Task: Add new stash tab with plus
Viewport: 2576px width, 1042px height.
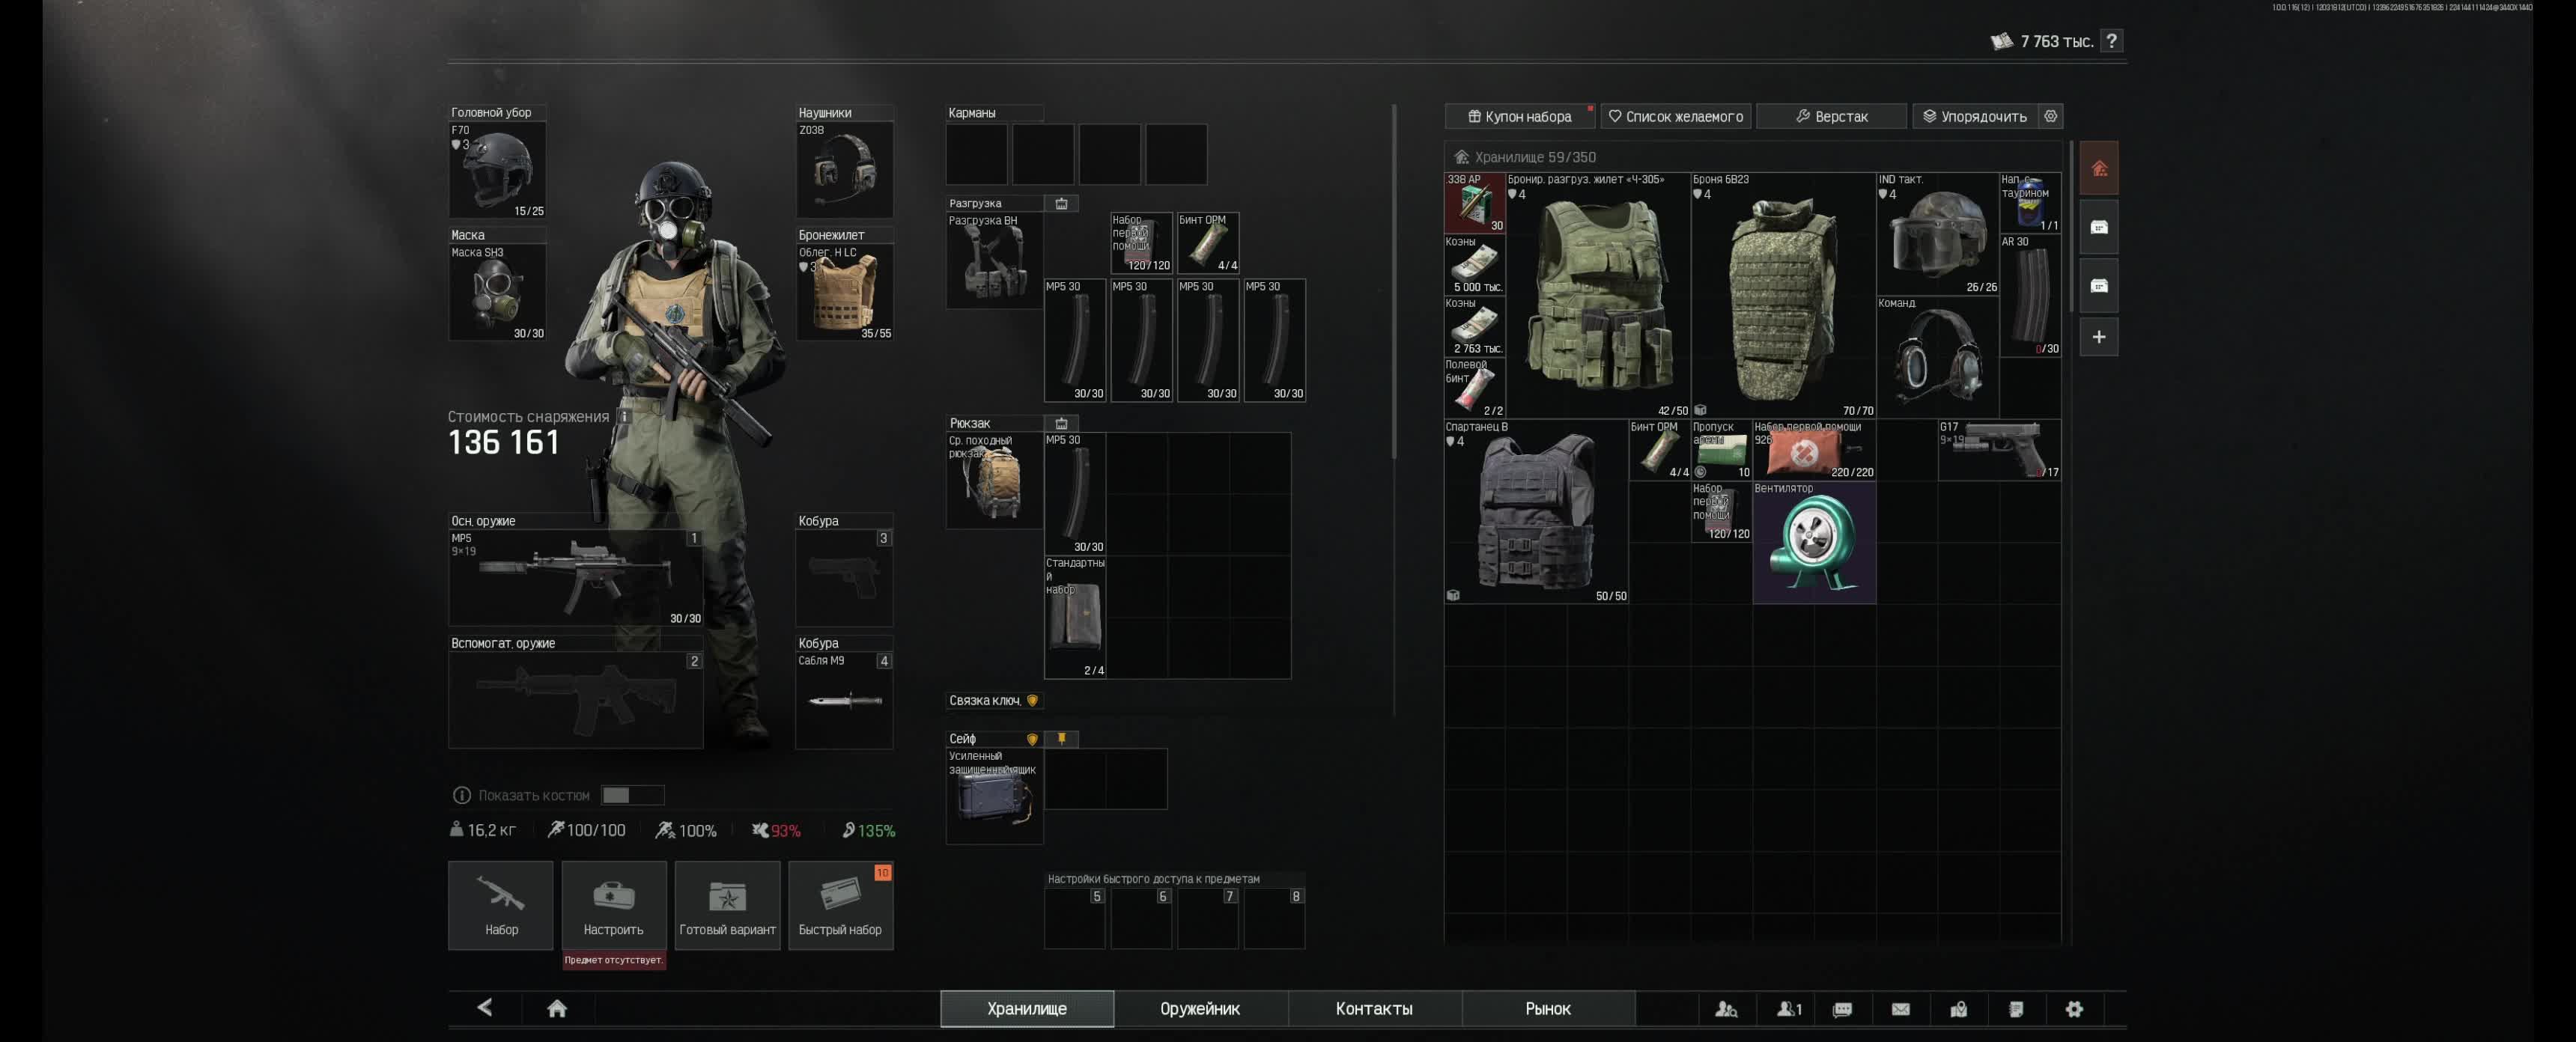Action: [x=2099, y=337]
